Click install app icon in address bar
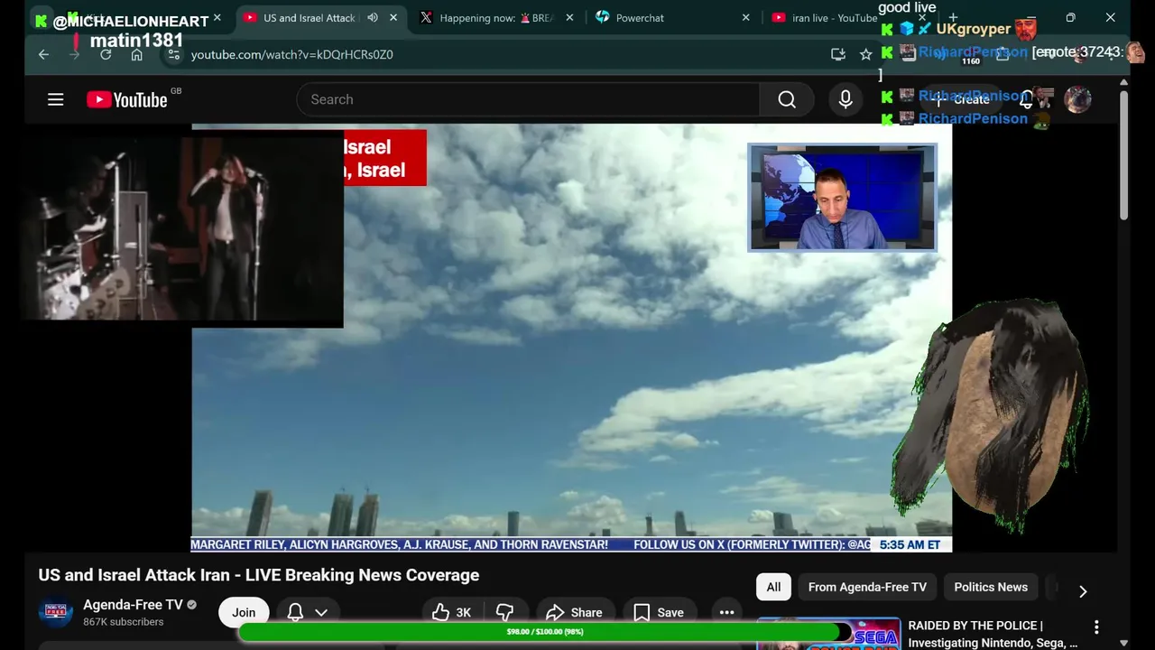Screen dimensions: 1155x650 [x=838, y=54]
